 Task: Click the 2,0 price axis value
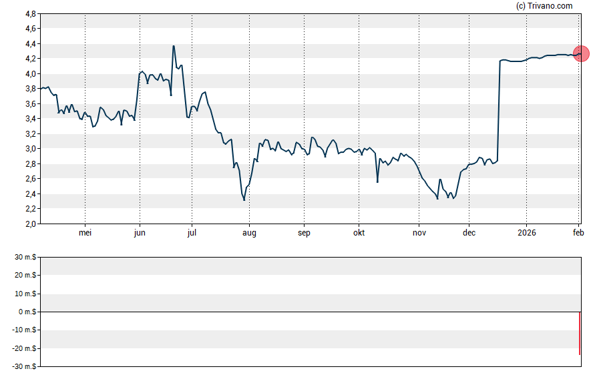coord(31,224)
